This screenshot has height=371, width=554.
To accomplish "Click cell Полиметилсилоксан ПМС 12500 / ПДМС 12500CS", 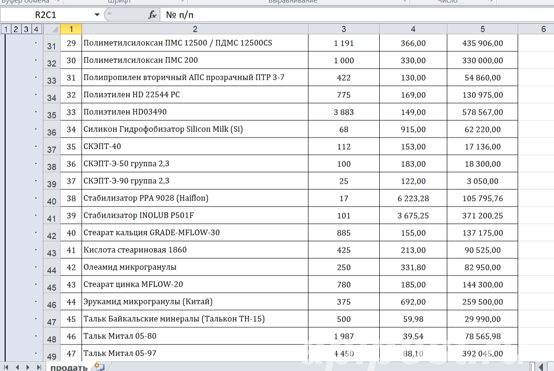I will tap(195, 43).
